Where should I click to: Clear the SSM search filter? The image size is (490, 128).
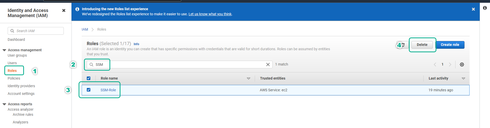point(268,65)
